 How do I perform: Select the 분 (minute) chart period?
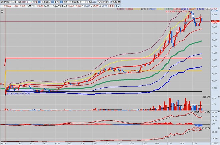pyautogui.click(x=53, y=2)
